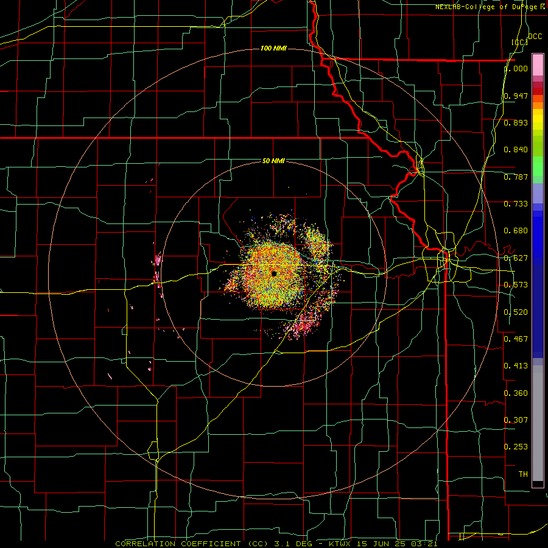Click the 0.893 legend value
Screen dimensions: 548x548
[516, 122]
